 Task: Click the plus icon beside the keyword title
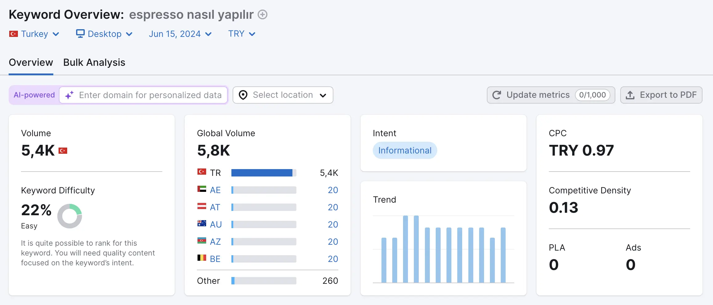263,14
